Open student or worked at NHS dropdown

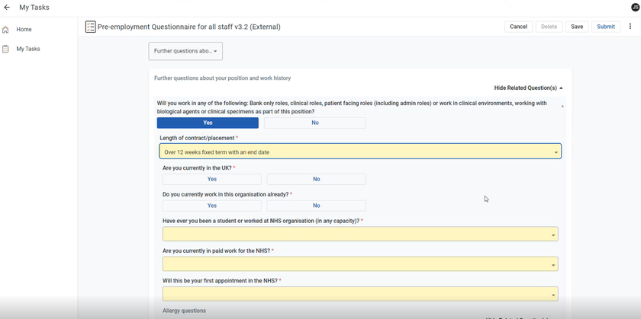point(360,234)
